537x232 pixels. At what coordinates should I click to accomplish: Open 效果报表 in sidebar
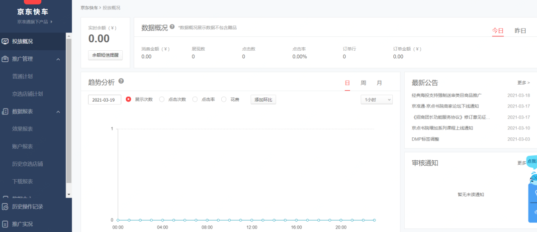(22, 129)
